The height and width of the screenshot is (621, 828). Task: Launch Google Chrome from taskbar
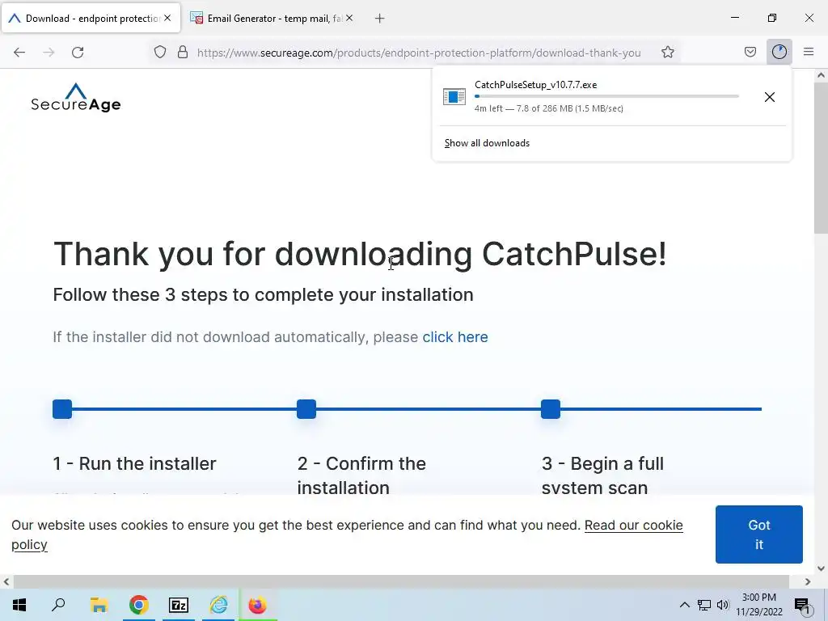(139, 605)
